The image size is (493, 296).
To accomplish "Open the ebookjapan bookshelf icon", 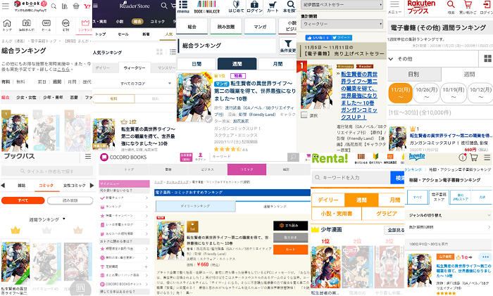I will 65,6.
